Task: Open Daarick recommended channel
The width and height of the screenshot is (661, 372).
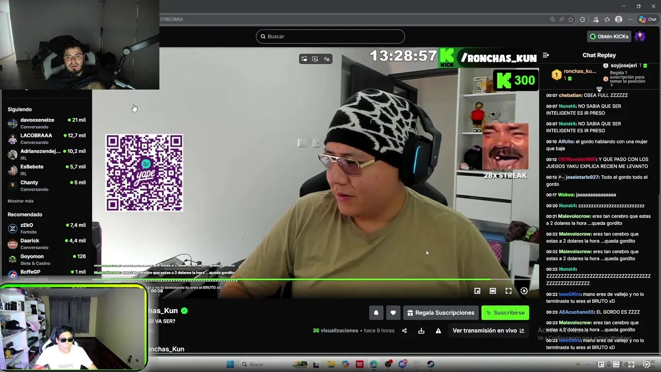Action: tap(46, 244)
